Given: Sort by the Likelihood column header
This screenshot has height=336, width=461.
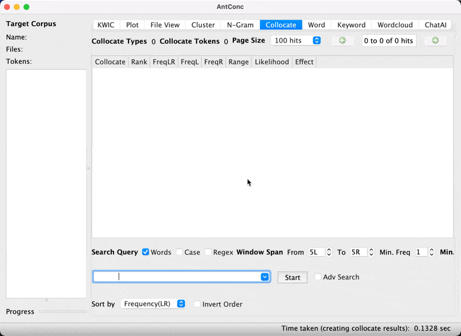Looking at the screenshot, I should pyautogui.click(x=271, y=62).
